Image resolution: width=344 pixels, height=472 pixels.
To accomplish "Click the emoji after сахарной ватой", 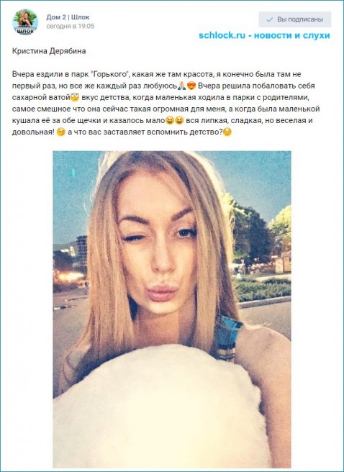I will [x=74, y=98].
